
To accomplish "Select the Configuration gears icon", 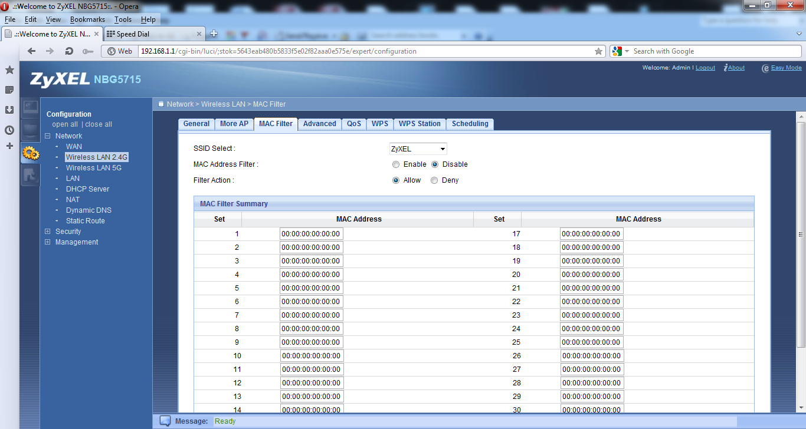I will point(31,154).
